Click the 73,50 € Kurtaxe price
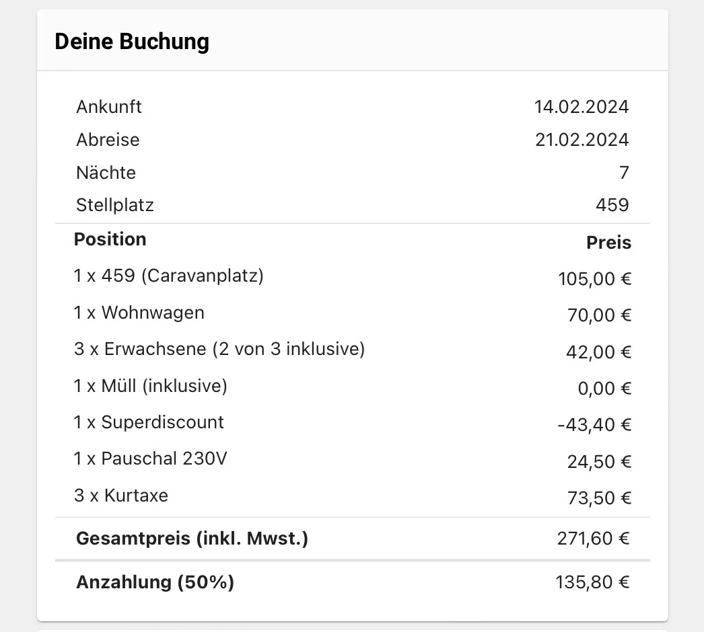This screenshot has height=632, width=704. (x=599, y=498)
